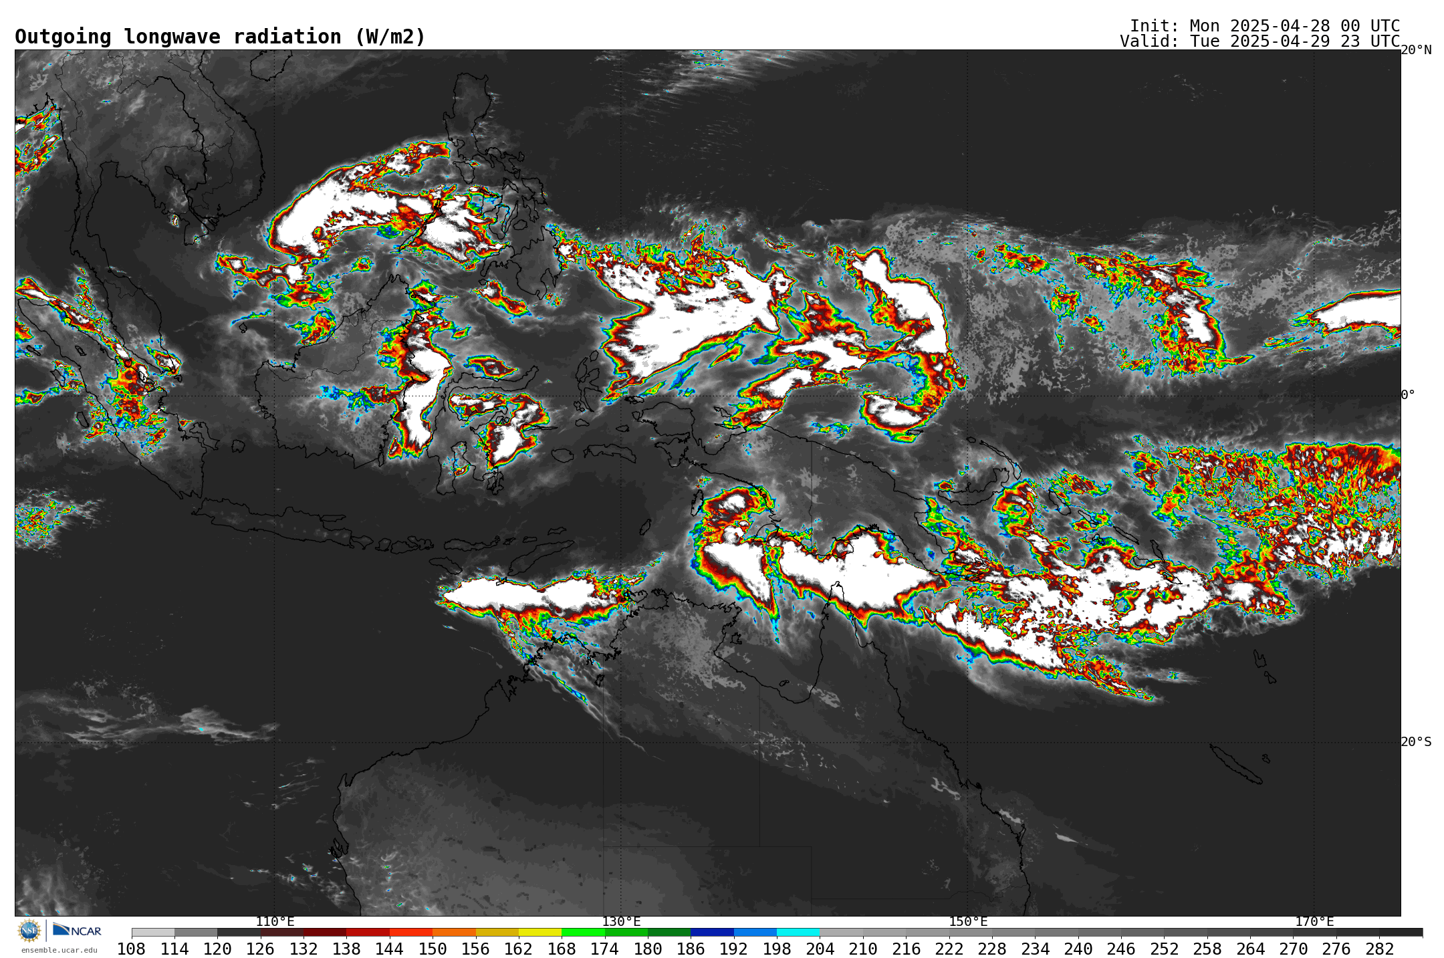The width and height of the screenshot is (1444, 958).
Task: Click the colorbar value 174
Action: coord(605,949)
